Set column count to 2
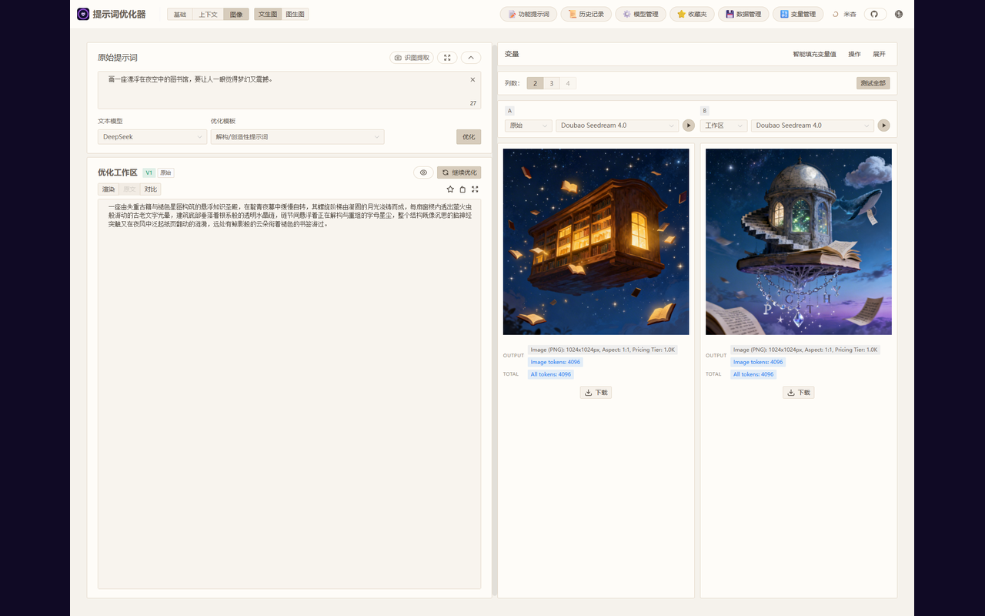Viewport: 985px width, 616px height. (x=535, y=83)
